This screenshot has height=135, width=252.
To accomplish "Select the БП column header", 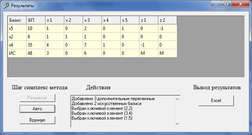I will 36,20.
